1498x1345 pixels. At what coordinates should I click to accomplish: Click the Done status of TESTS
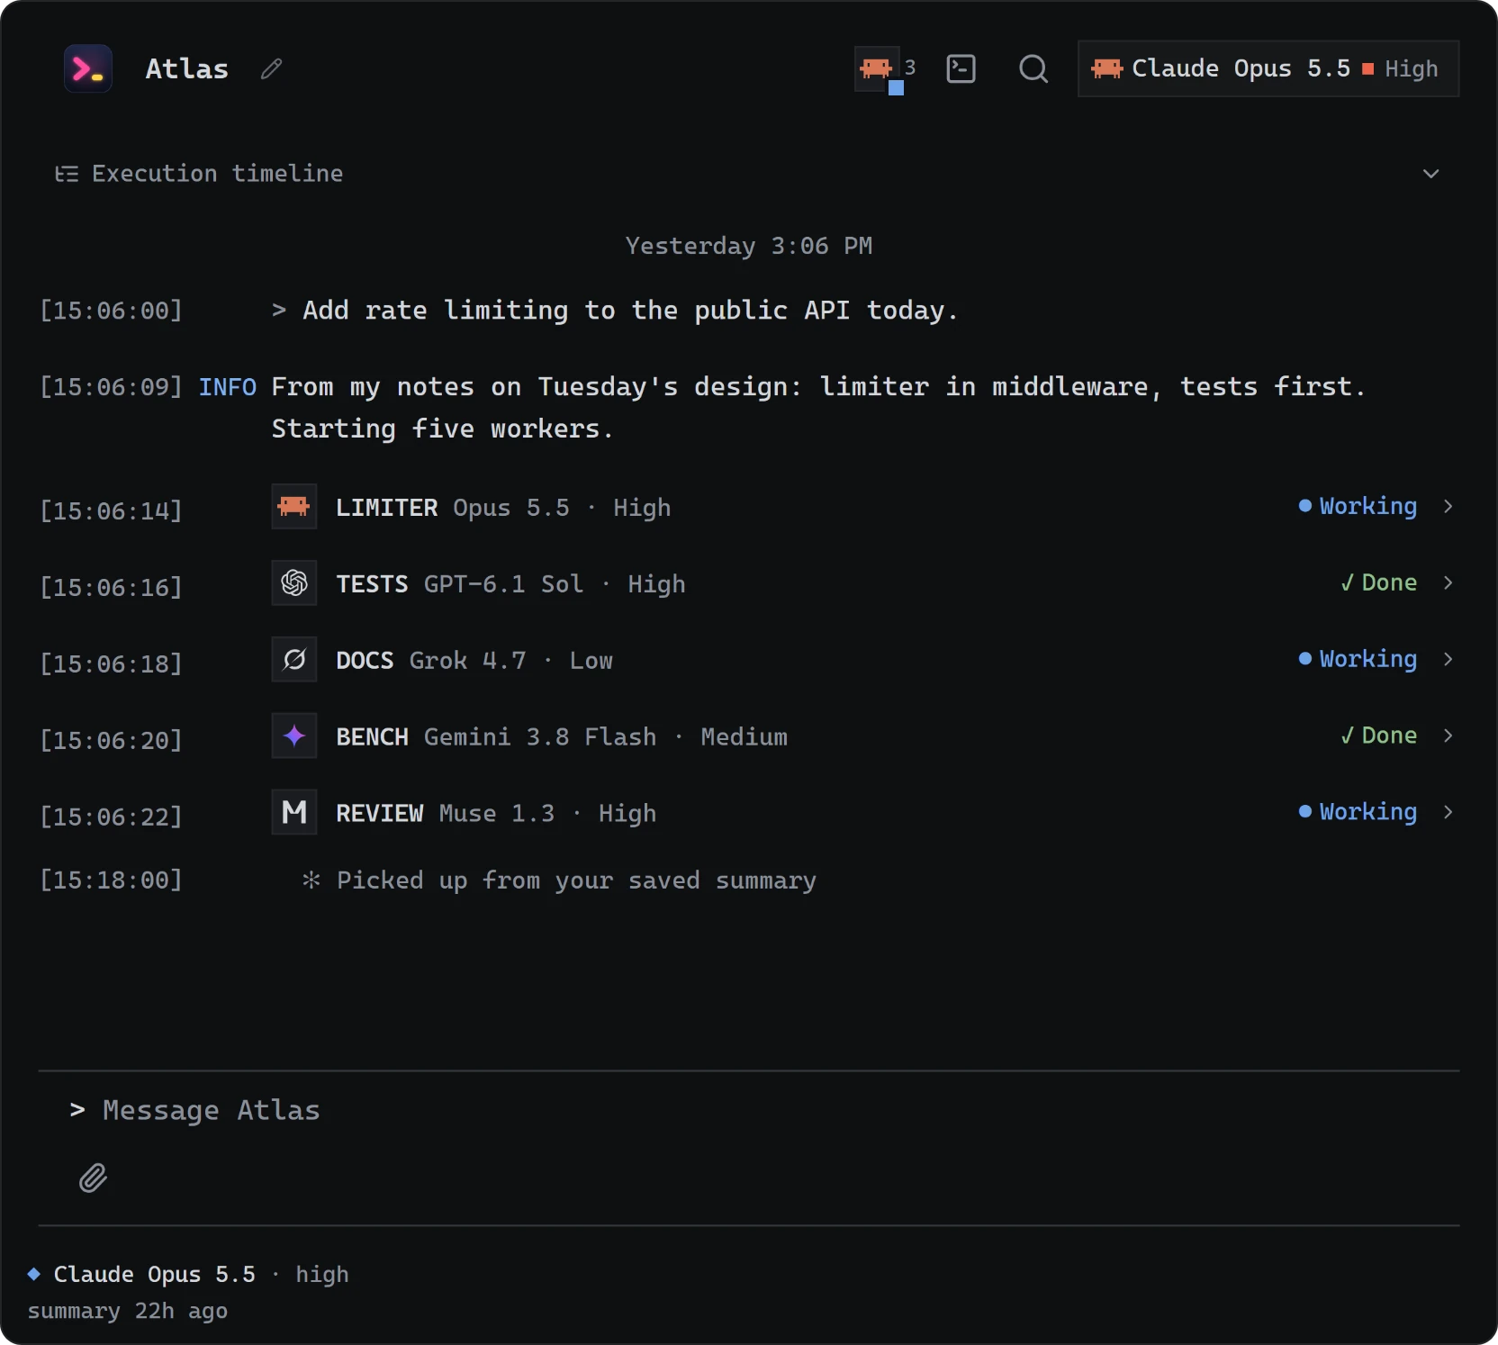(1378, 583)
